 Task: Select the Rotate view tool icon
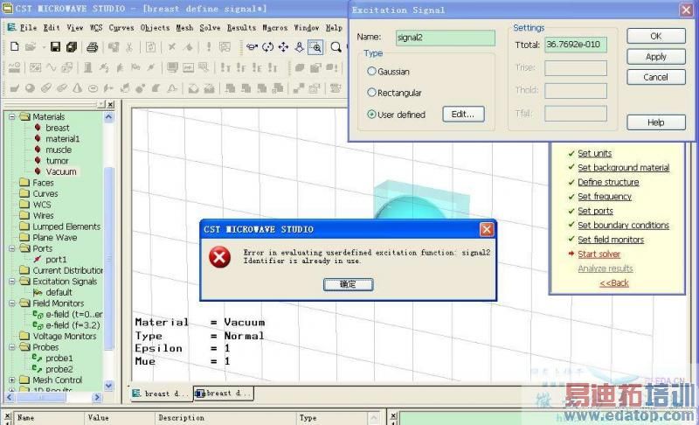pyautogui.click(x=252, y=46)
